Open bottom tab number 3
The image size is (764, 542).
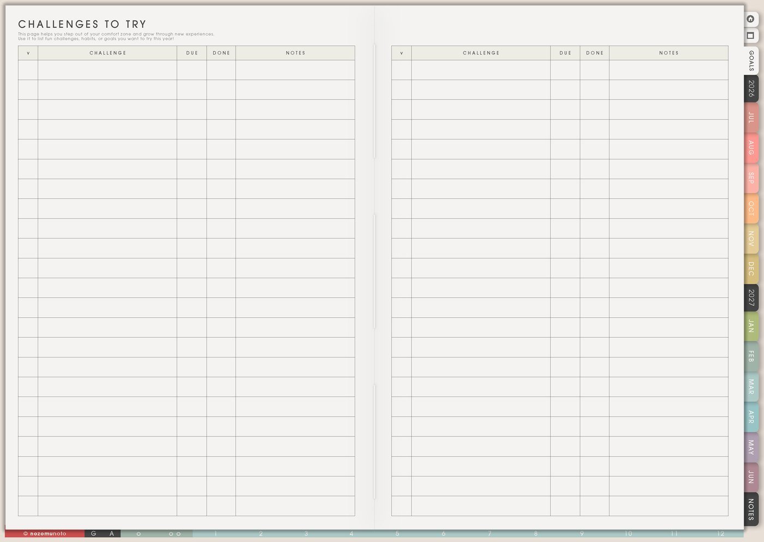[x=306, y=534]
